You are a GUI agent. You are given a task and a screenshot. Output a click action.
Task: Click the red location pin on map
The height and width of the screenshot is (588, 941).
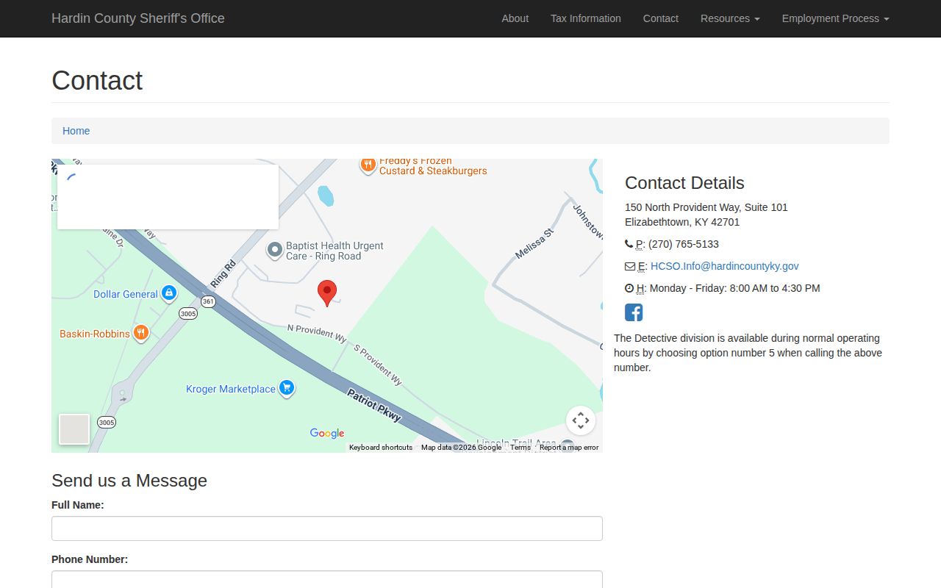[327, 293]
